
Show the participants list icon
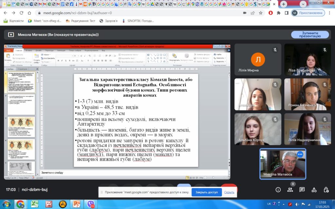[x=290, y=190]
